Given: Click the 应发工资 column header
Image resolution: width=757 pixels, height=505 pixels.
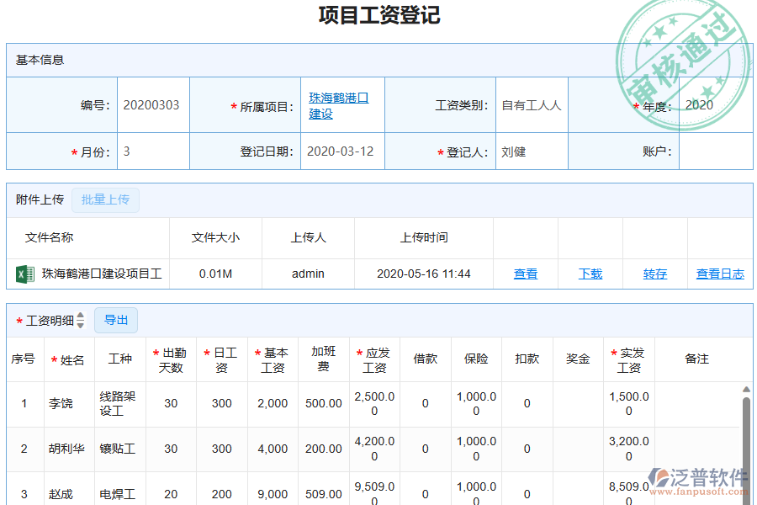Looking at the screenshot, I should 374,358.
